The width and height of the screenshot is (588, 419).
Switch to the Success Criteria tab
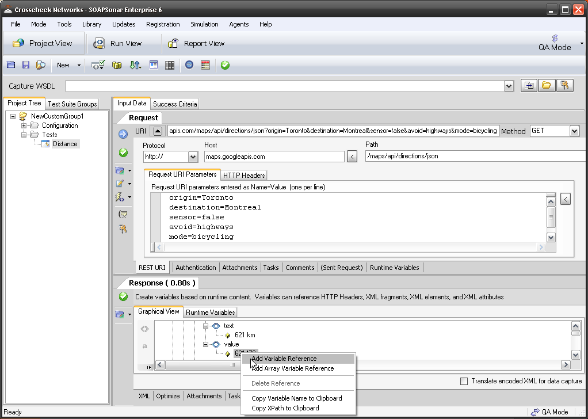[x=175, y=104]
